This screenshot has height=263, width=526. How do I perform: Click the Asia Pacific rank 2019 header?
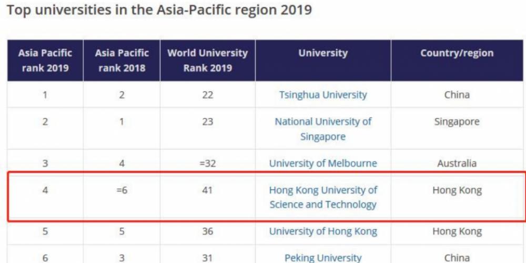pos(45,60)
